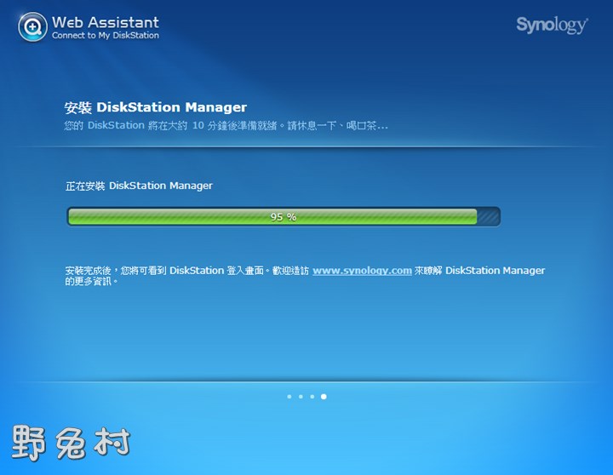Viewport: 613px width, 475px height.
Task: Click the '請休息一下、喝口茶' subtitle line
Action: click(226, 125)
